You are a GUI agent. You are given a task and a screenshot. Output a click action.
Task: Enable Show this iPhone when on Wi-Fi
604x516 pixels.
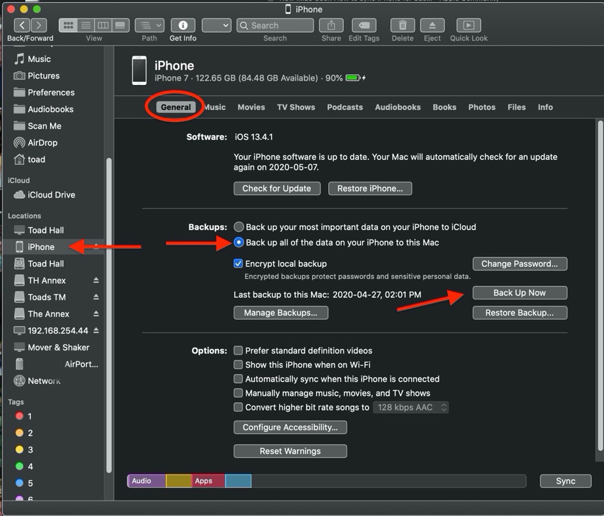click(x=238, y=364)
